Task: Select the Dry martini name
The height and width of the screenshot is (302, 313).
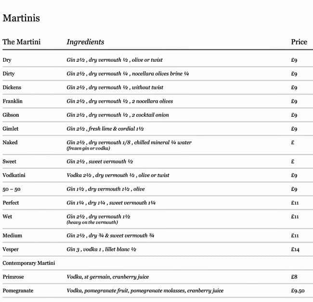Action: tap(7, 60)
